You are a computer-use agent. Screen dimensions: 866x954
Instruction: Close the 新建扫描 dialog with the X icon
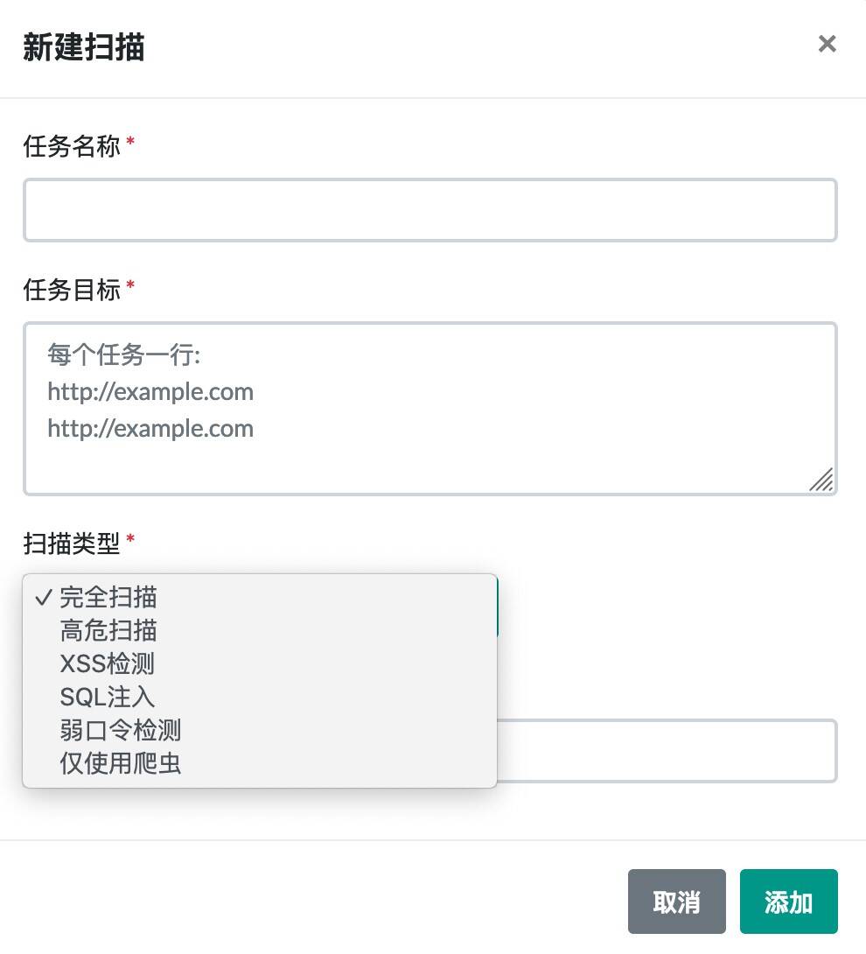(x=828, y=44)
